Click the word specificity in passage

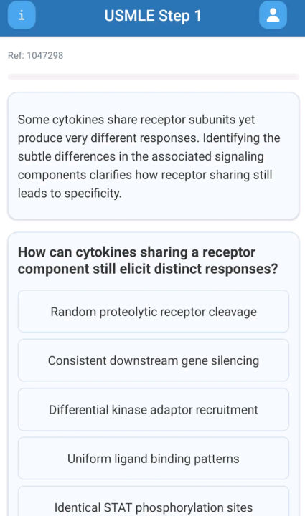point(93,193)
